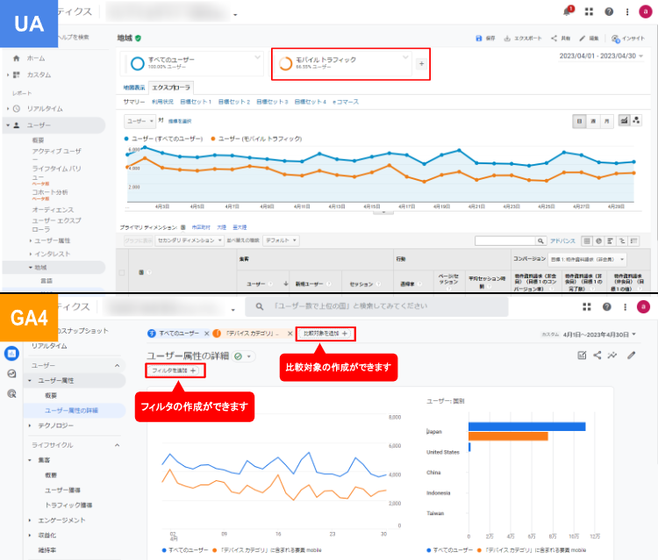The image size is (658, 560).
Task: Remove デバイス カテゴリ comparison chip
Action: (290, 334)
